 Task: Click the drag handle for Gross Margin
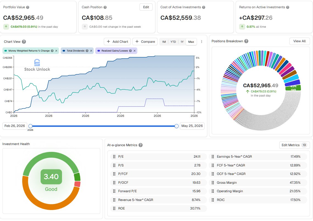point(213,183)
